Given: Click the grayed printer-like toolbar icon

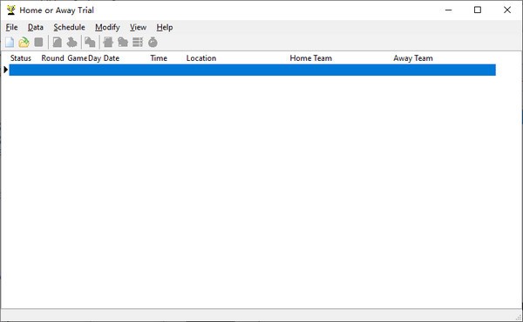Looking at the screenshot, I should click(x=108, y=43).
